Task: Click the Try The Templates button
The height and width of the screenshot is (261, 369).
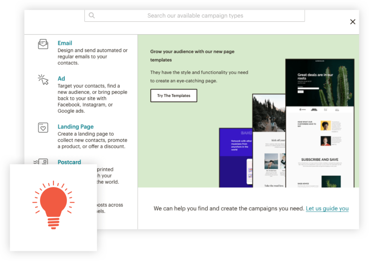Action: pos(174,96)
